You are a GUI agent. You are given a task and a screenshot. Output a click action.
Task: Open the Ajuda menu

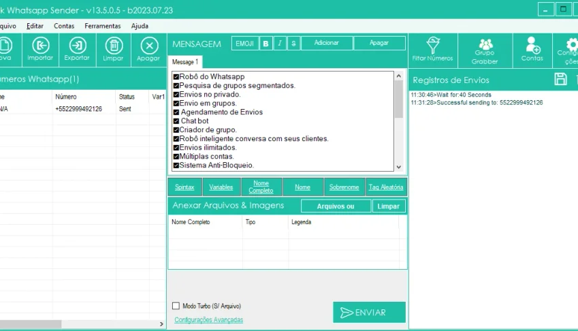(140, 26)
